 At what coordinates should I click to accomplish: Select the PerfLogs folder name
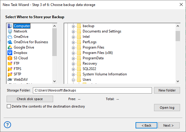click(90, 42)
